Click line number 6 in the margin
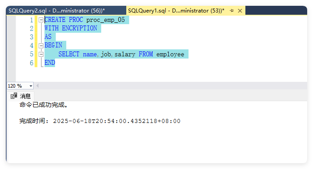This screenshot has height=169, width=313. [x=31, y=63]
